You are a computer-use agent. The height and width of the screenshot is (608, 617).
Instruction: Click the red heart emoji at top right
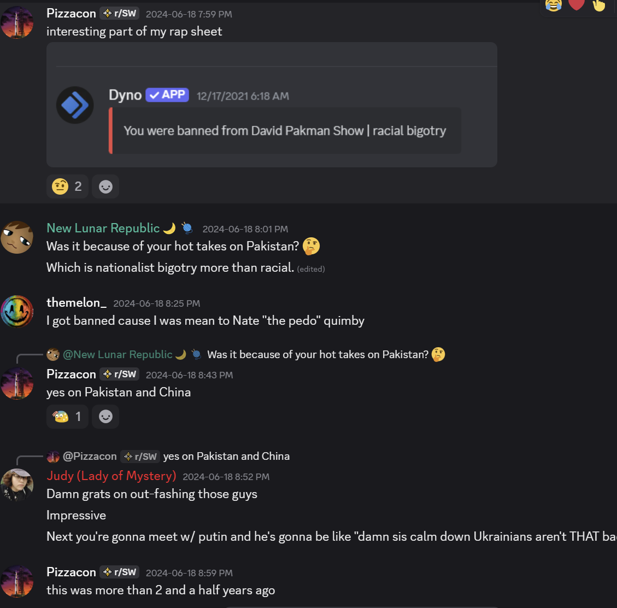click(577, 5)
